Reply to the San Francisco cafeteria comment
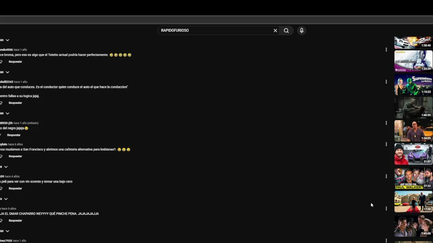Viewport: 433px width, 243px height. (x=15, y=156)
